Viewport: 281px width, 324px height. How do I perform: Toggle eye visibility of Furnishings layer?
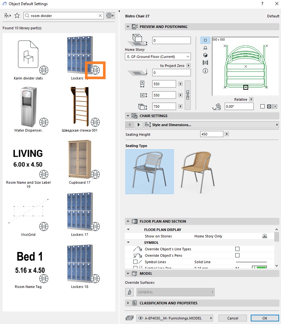(x=141, y=318)
